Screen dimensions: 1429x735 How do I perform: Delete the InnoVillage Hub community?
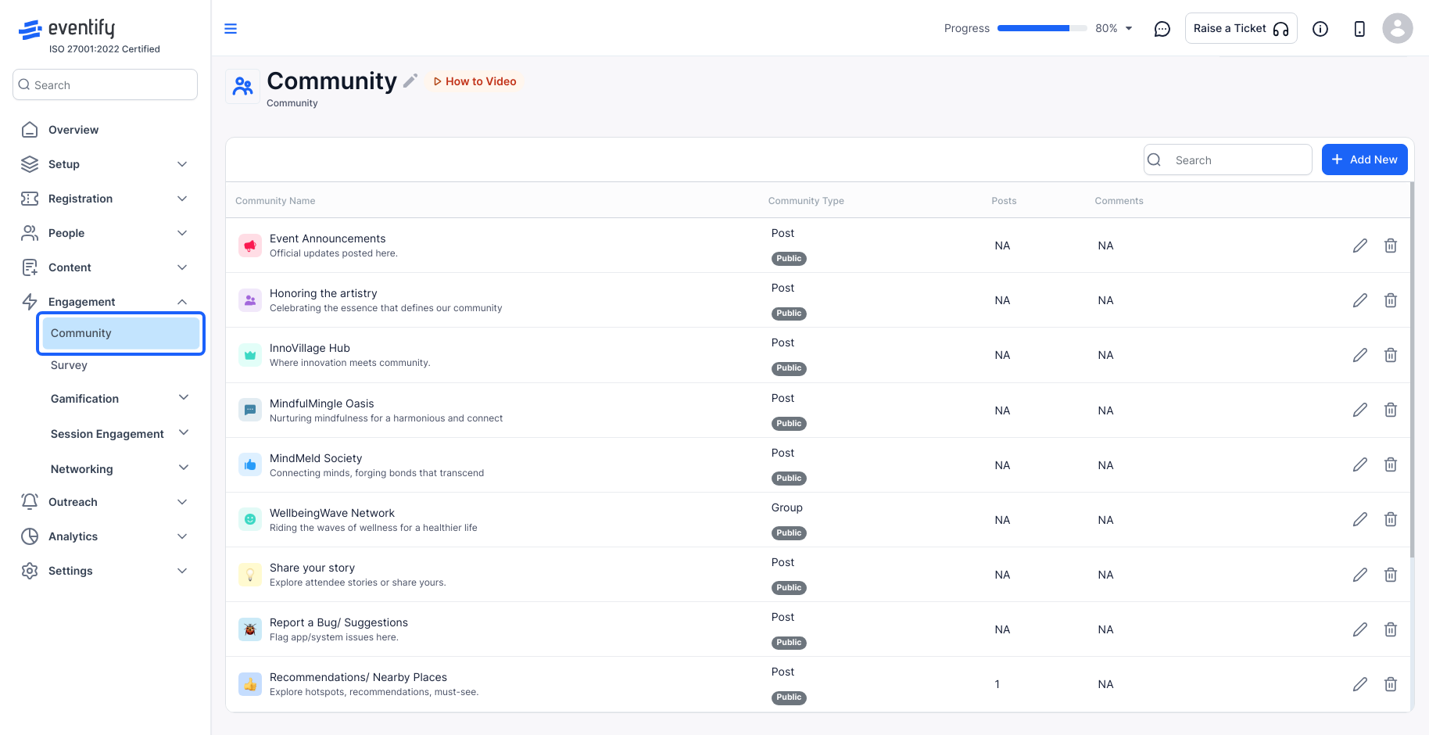(1391, 355)
